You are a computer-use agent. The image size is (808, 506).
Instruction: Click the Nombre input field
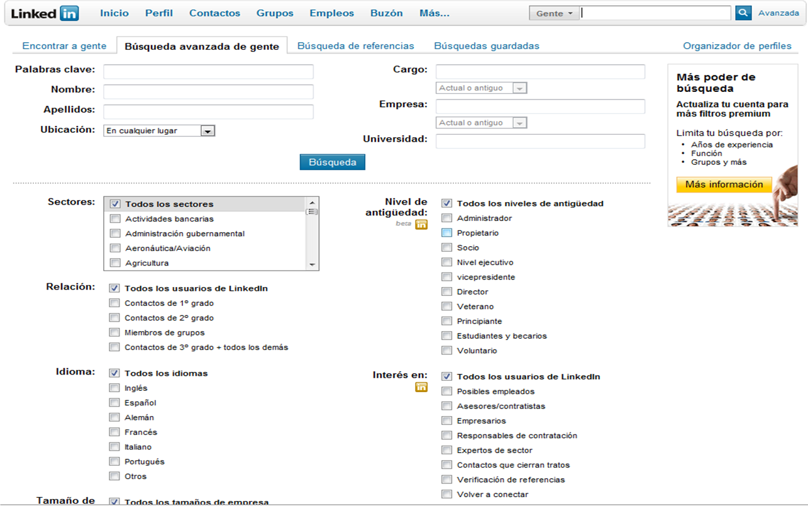point(208,92)
